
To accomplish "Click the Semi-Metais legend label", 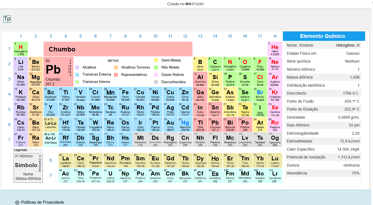I will click(x=171, y=60).
